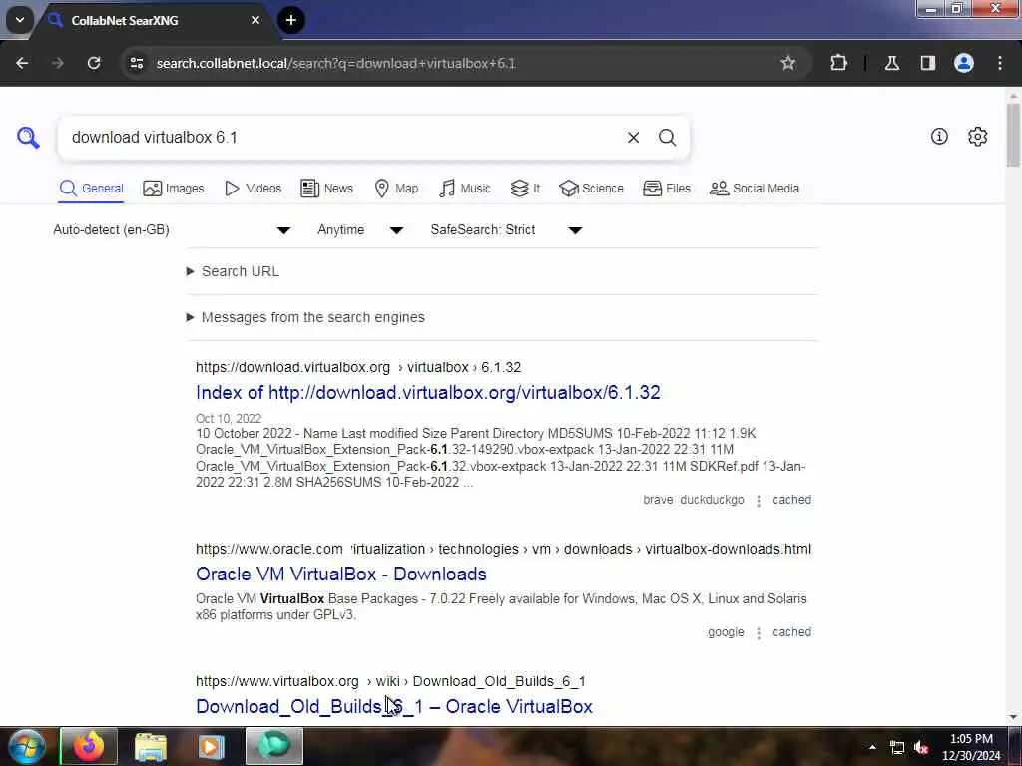Switch to Images tab
The image size is (1022, 766).
[x=174, y=189]
